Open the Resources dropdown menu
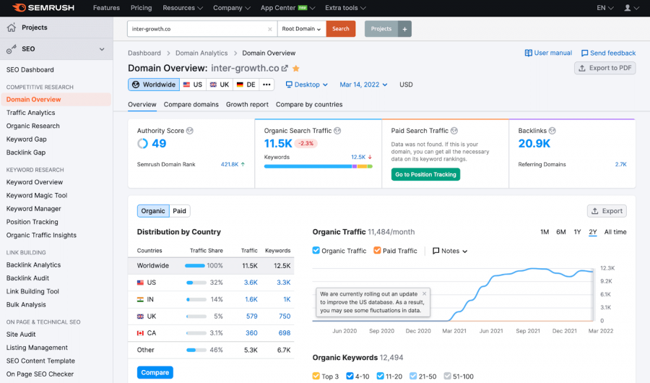 (183, 8)
